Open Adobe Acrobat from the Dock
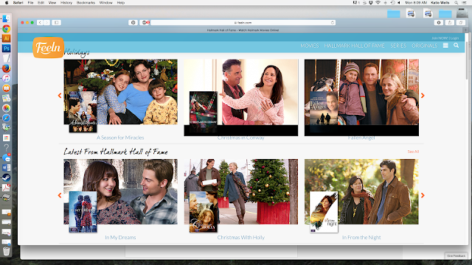Image resolution: width=472 pixels, height=265 pixels. 7,187
